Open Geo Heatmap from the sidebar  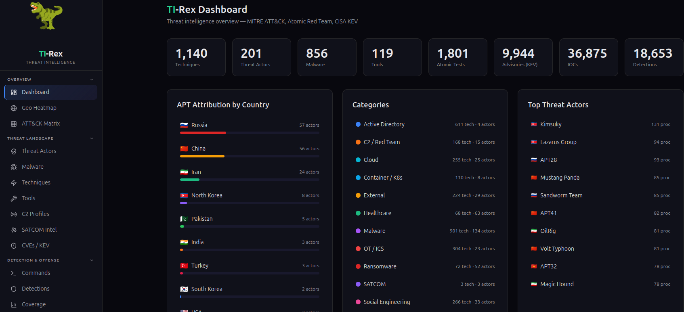point(51,108)
